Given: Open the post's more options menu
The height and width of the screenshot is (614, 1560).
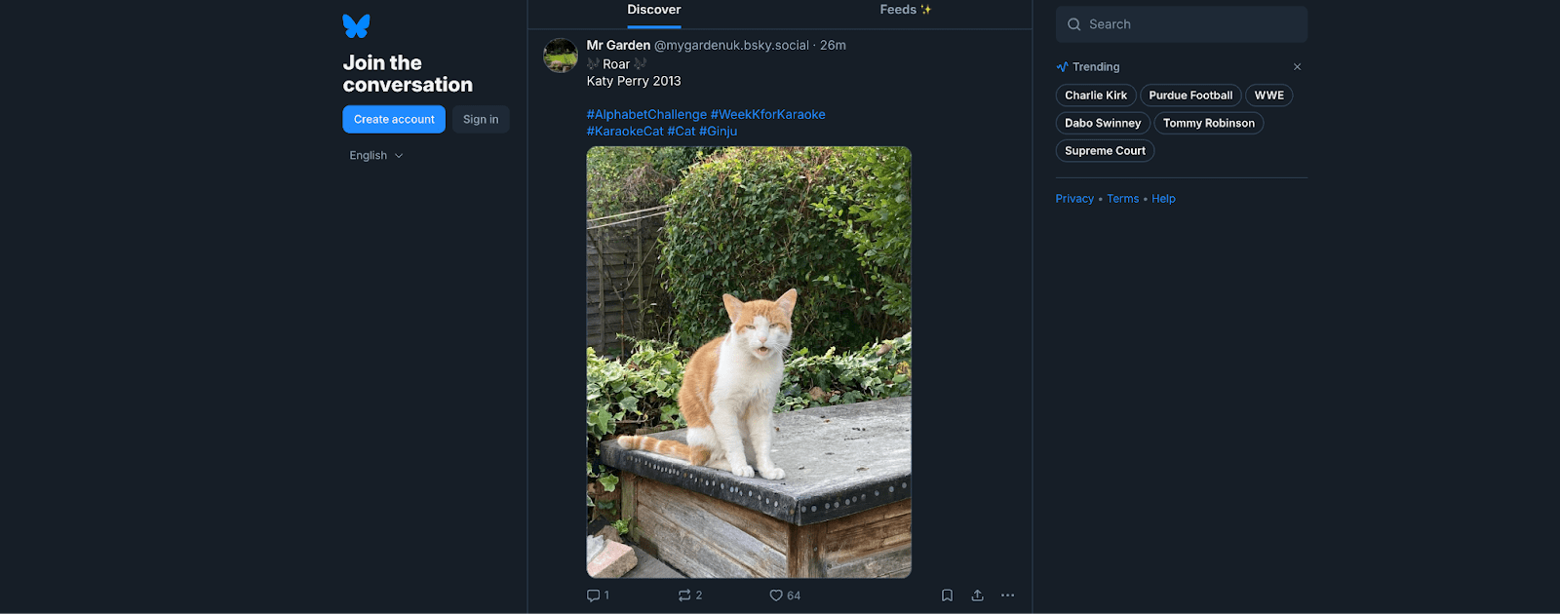Looking at the screenshot, I should point(1007,595).
